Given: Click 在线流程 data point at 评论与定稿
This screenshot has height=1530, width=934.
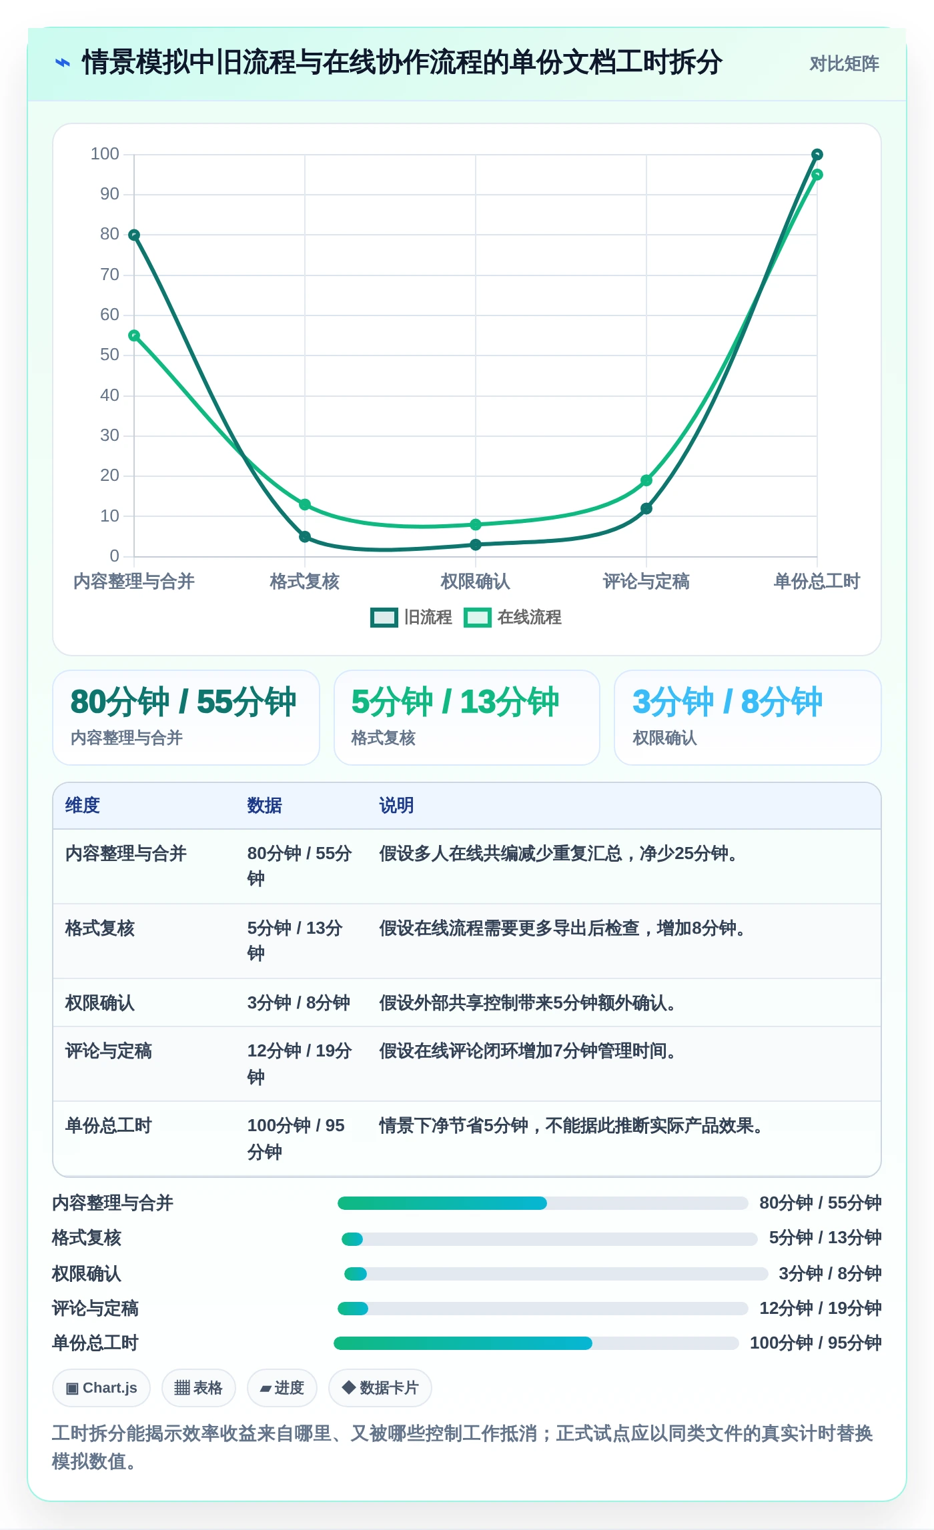Looking at the screenshot, I should pos(646,480).
